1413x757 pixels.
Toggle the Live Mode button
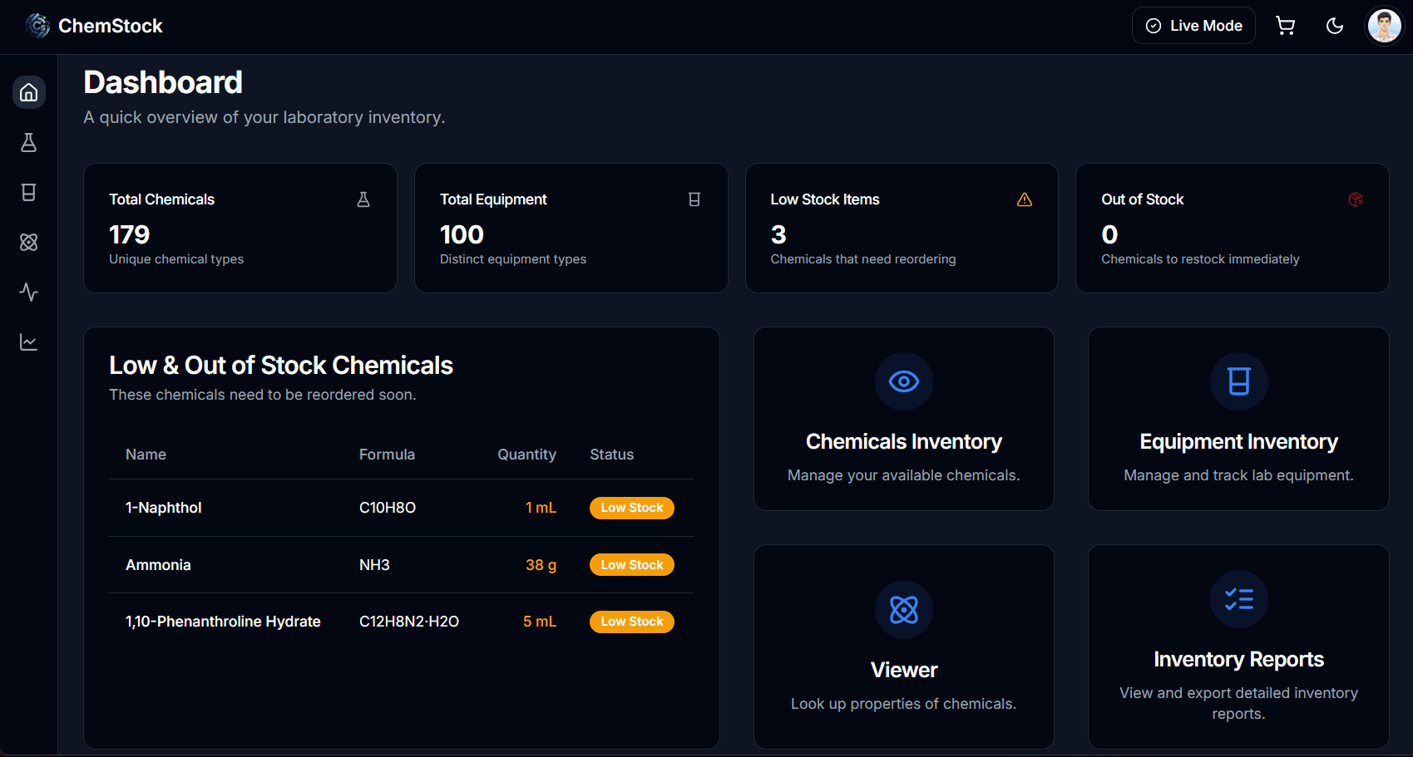point(1193,26)
